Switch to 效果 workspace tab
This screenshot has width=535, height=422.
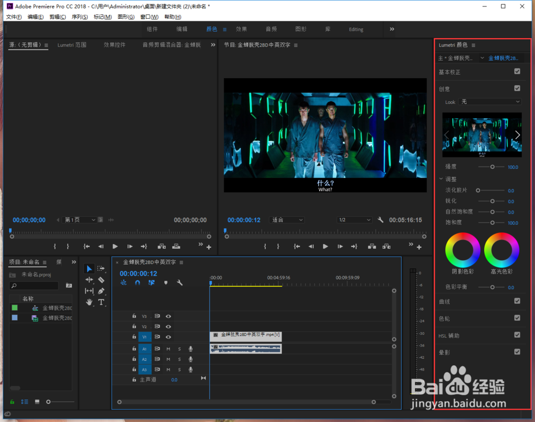coord(241,29)
